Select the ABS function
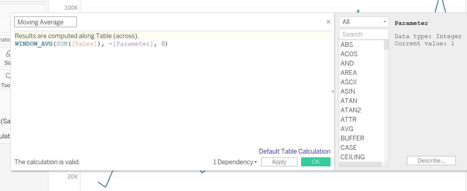Viewport: 467px width, 191px height. click(347, 45)
